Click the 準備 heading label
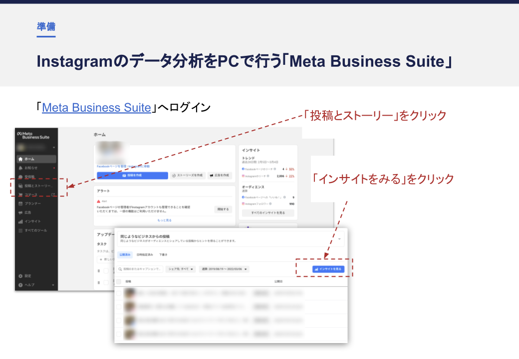519x359 pixels. (x=46, y=26)
